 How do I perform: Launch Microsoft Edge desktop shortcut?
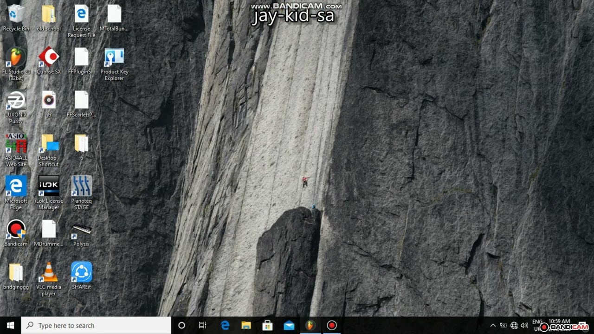(16, 193)
